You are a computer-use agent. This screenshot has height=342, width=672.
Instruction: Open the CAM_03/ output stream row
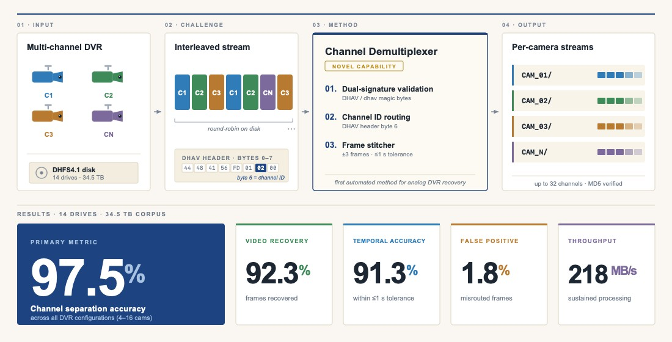[579, 126]
